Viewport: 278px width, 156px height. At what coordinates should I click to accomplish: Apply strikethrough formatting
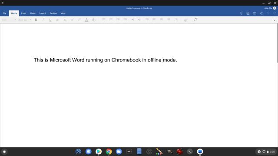point(57,20)
